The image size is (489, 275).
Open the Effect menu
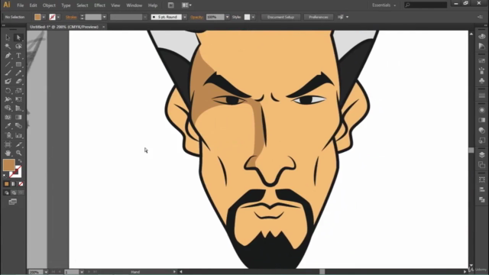click(99, 5)
